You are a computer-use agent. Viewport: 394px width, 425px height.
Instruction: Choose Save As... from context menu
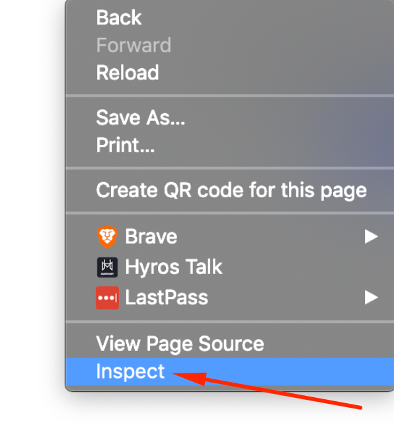230,118
